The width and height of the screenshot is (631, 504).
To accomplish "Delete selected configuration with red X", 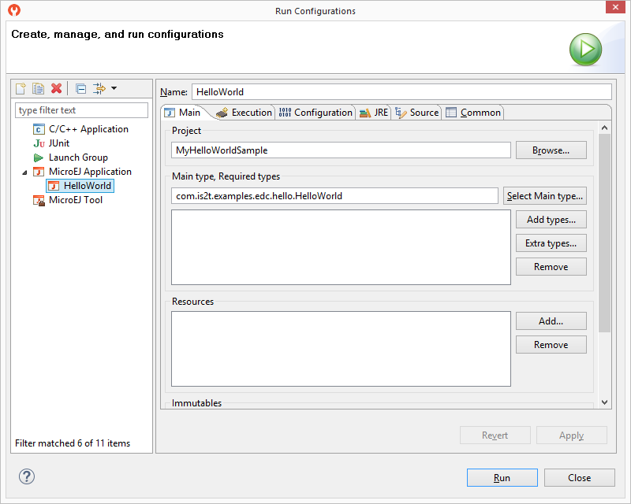I will (56, 88).
